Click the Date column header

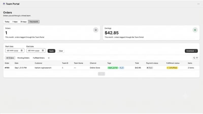point(16,63)
